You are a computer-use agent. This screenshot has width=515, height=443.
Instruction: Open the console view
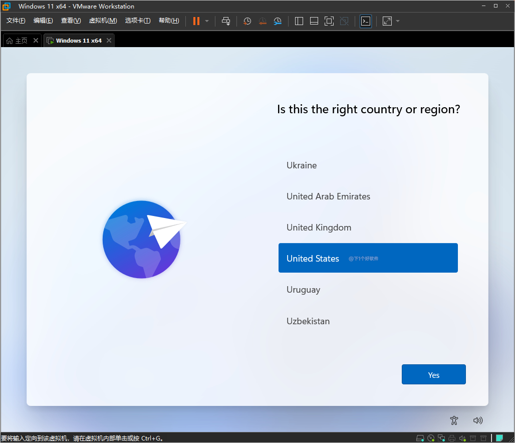[x=366, y=21]
